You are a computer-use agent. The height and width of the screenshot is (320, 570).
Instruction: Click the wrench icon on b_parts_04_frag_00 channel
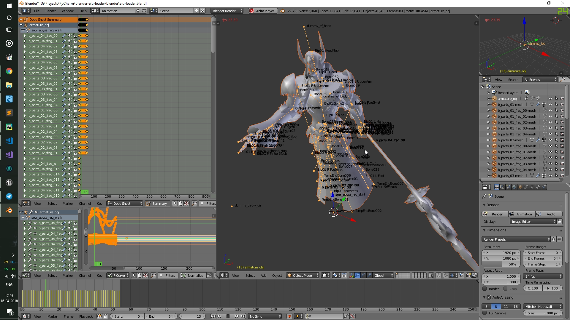[x=64, y=36]
